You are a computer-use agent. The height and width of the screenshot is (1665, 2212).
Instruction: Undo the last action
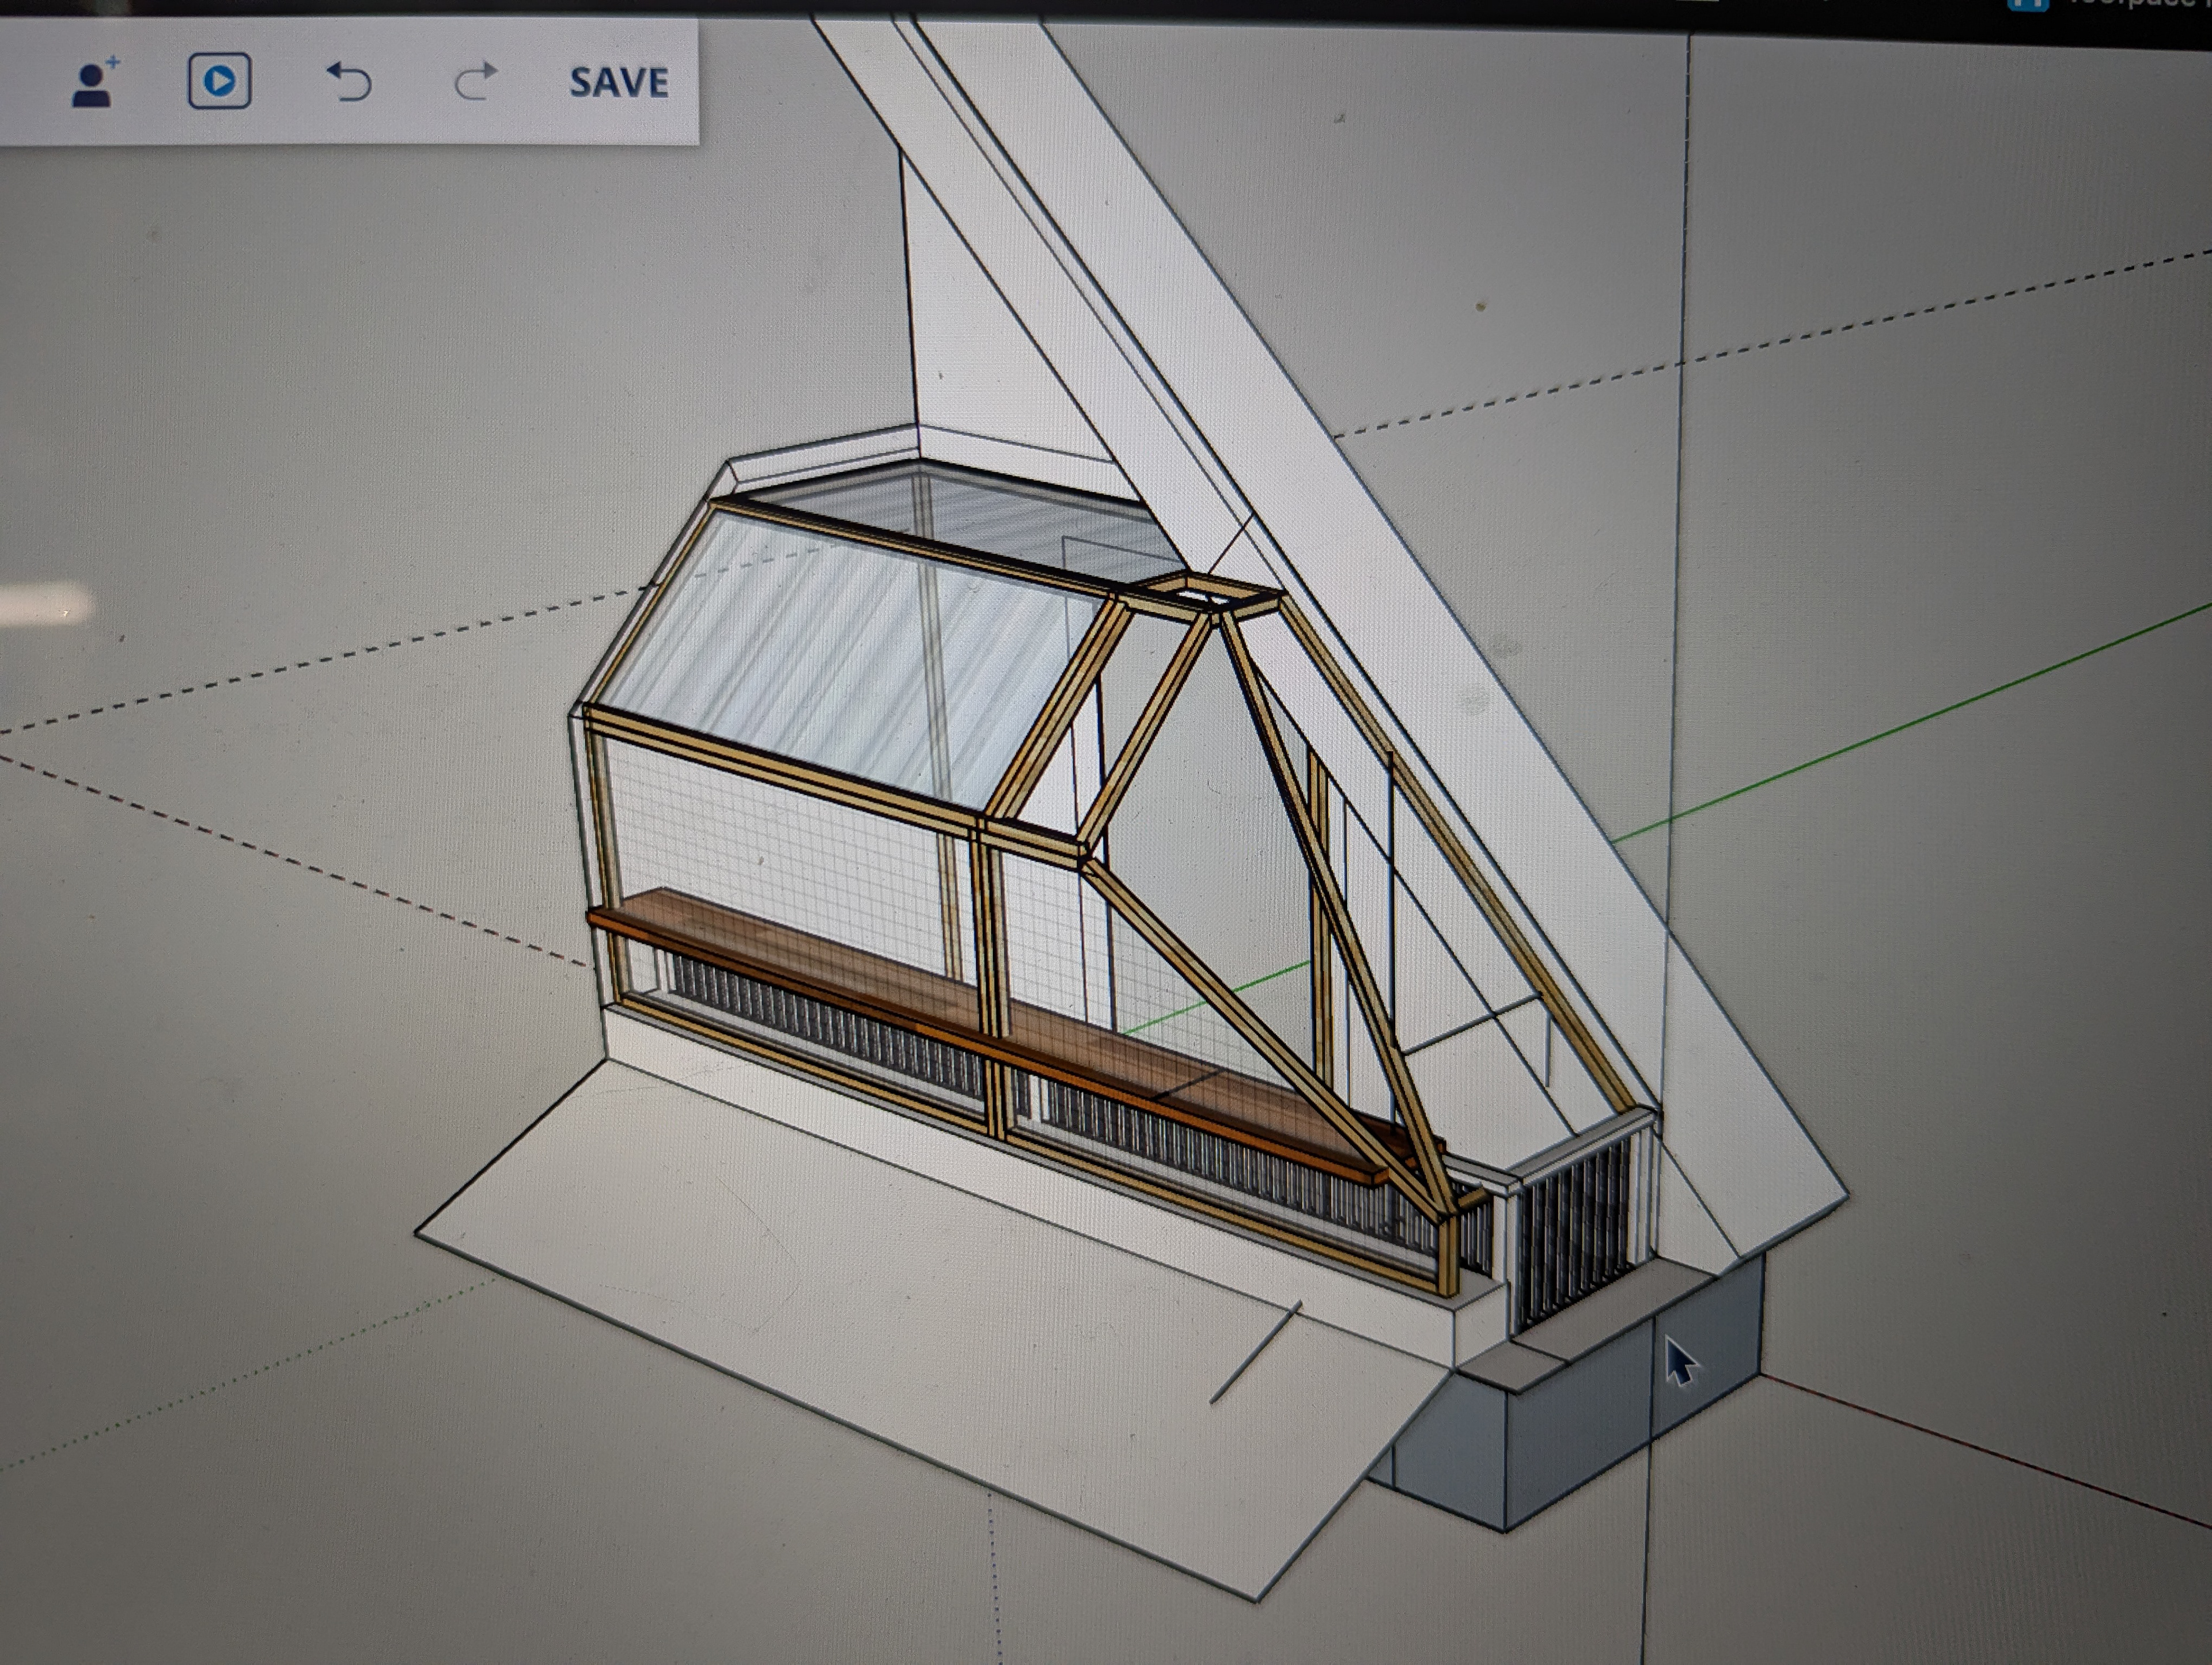point(349,82)
